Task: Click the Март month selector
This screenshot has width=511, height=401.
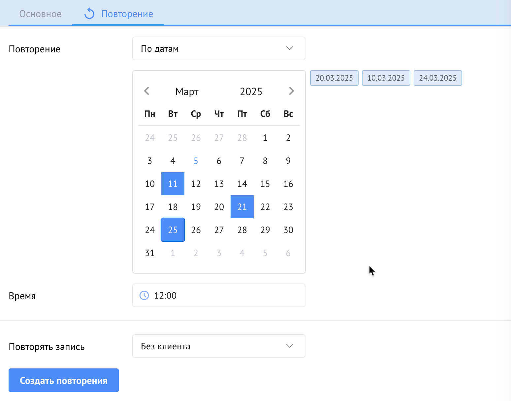Action: pyautogui.click(x=187, y=92)
